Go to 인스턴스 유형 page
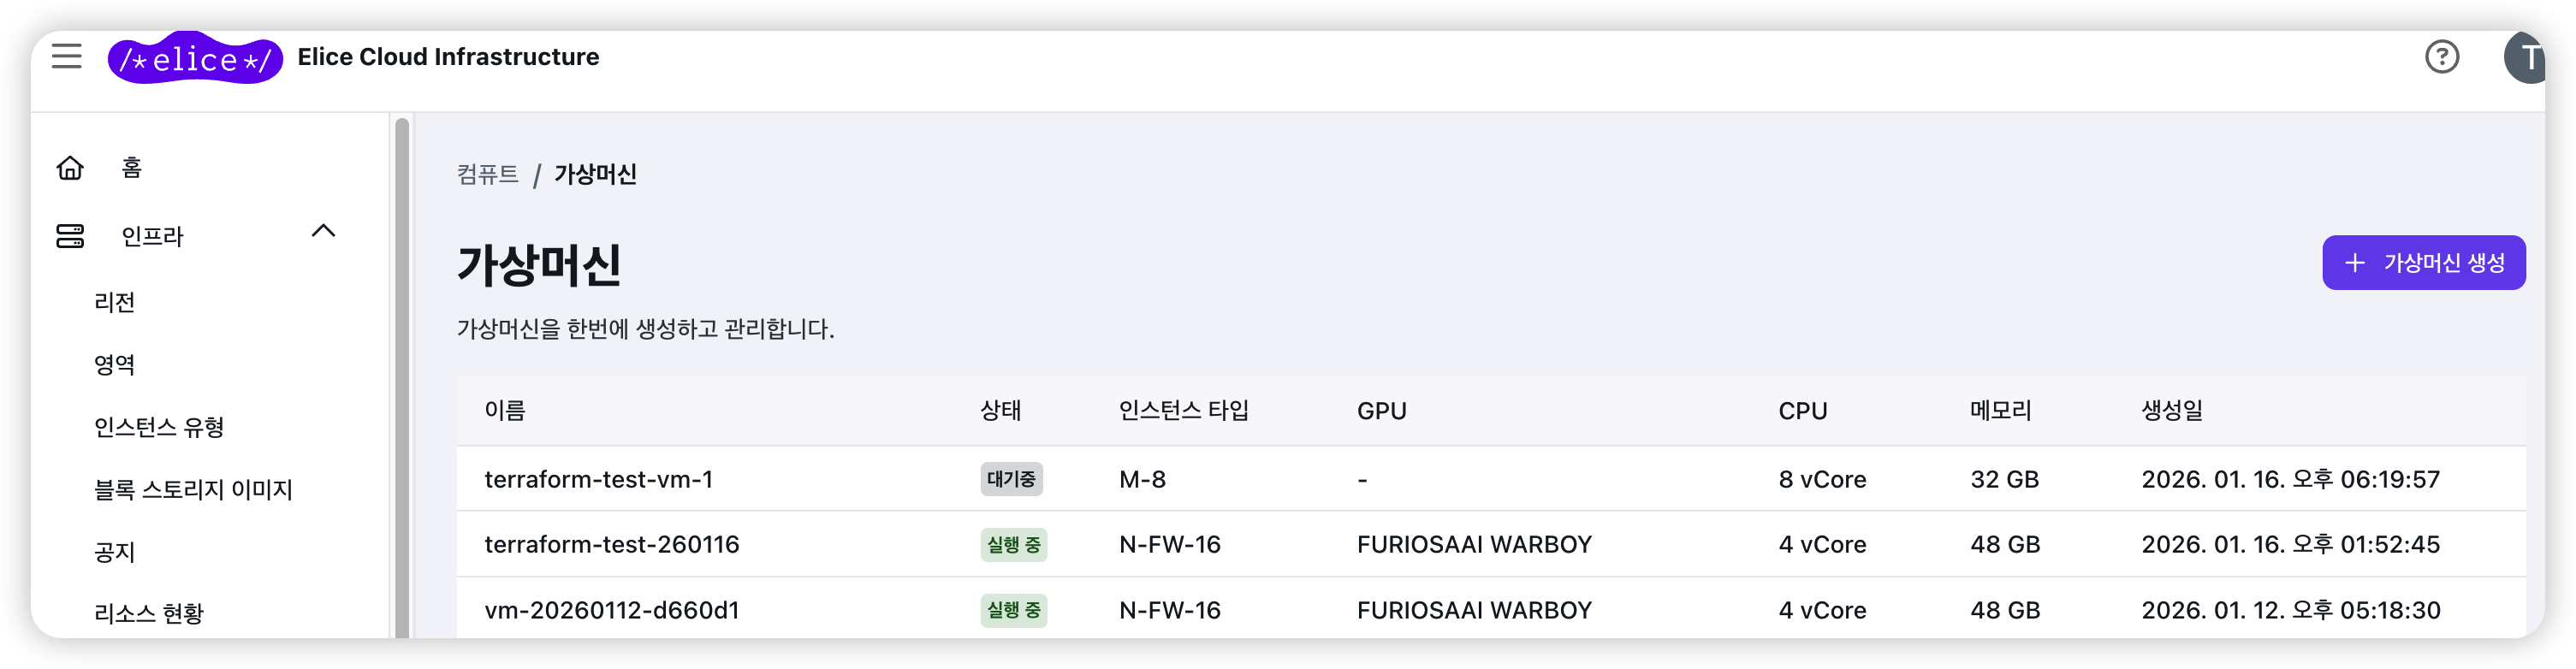2576x669 pixels. pos(159,427)
